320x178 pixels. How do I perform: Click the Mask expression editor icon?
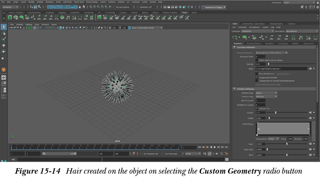(x=310, y=68)
